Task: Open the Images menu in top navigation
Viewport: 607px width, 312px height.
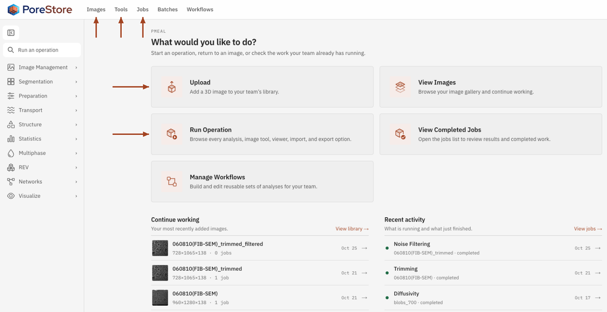Action: click(x=96, y=10)
